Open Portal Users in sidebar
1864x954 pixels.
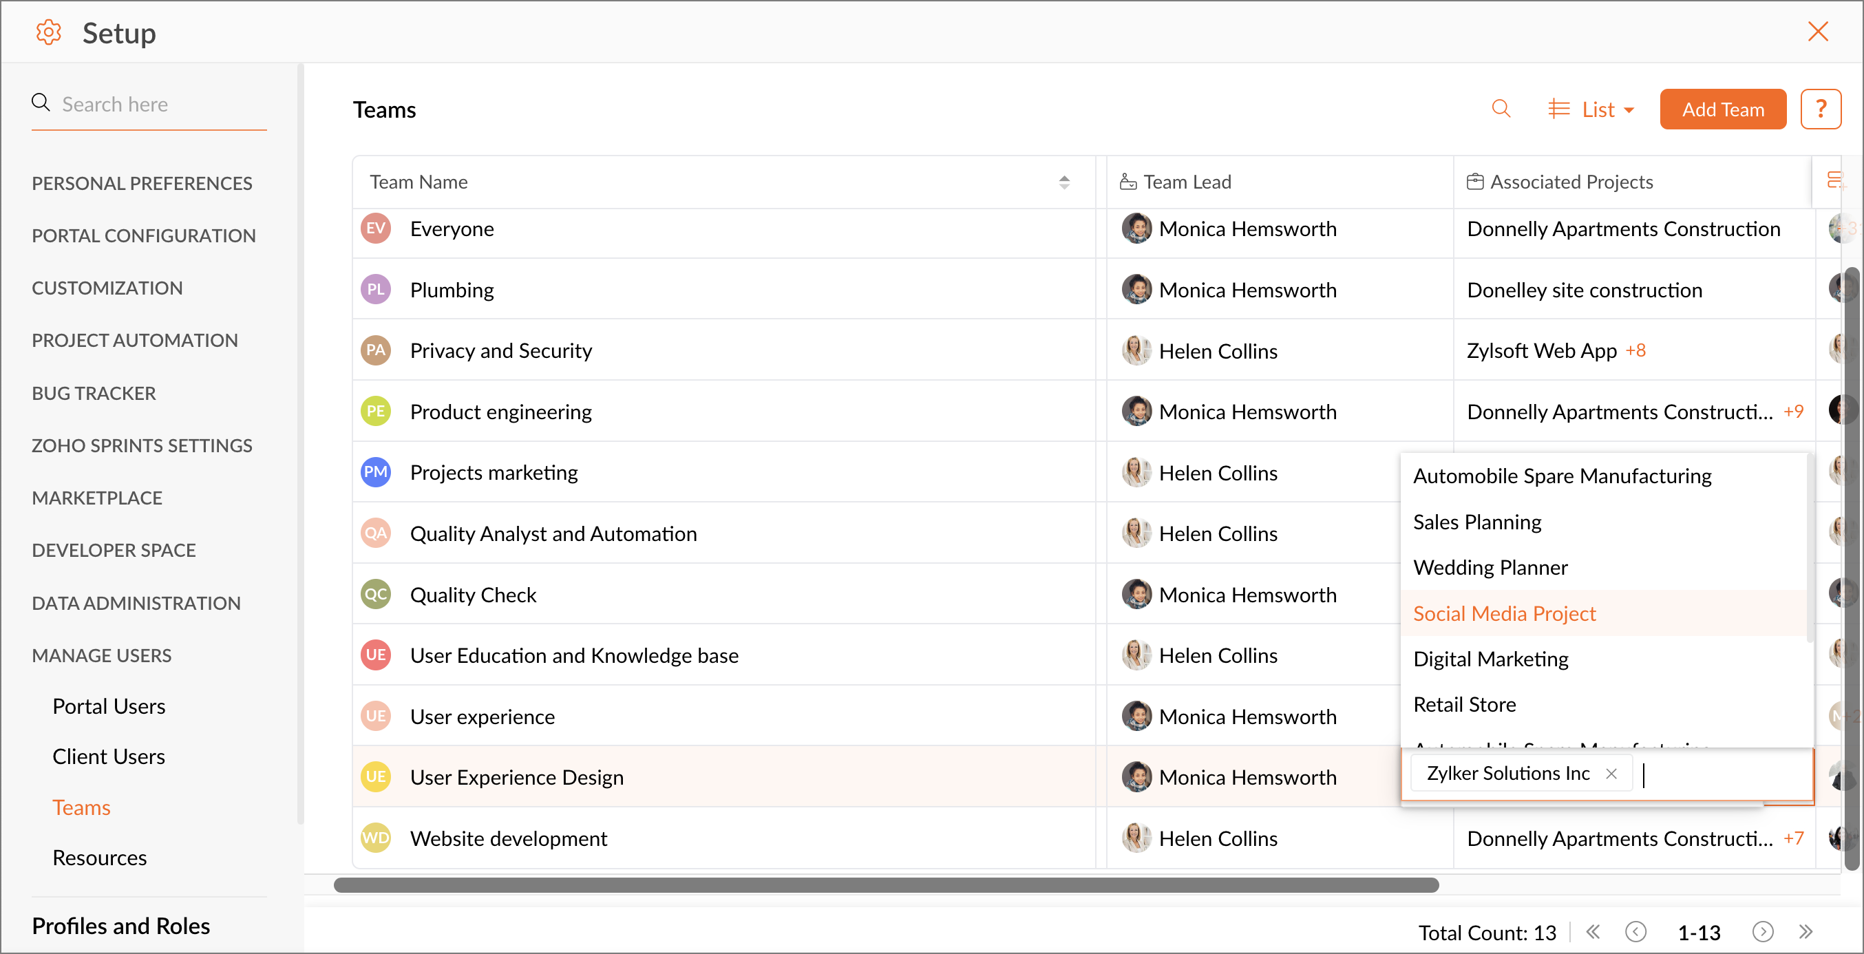tap(109, 706)
